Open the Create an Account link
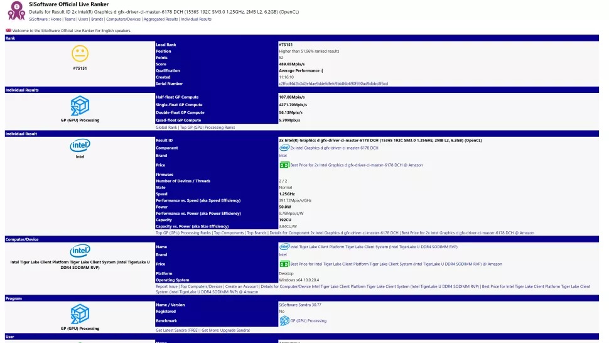Screen dimensions: 609x343 tap(241, 286)
